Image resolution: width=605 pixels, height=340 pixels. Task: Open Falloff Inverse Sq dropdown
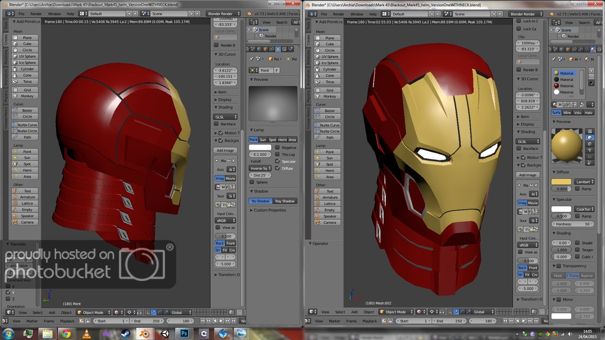[260, 168]
